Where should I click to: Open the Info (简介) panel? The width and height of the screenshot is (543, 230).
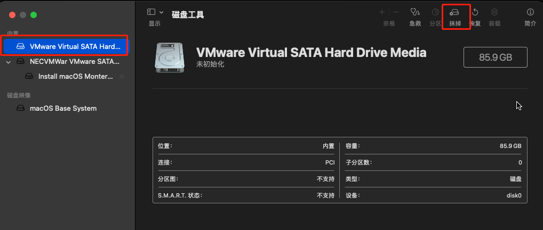coord(530,12)
